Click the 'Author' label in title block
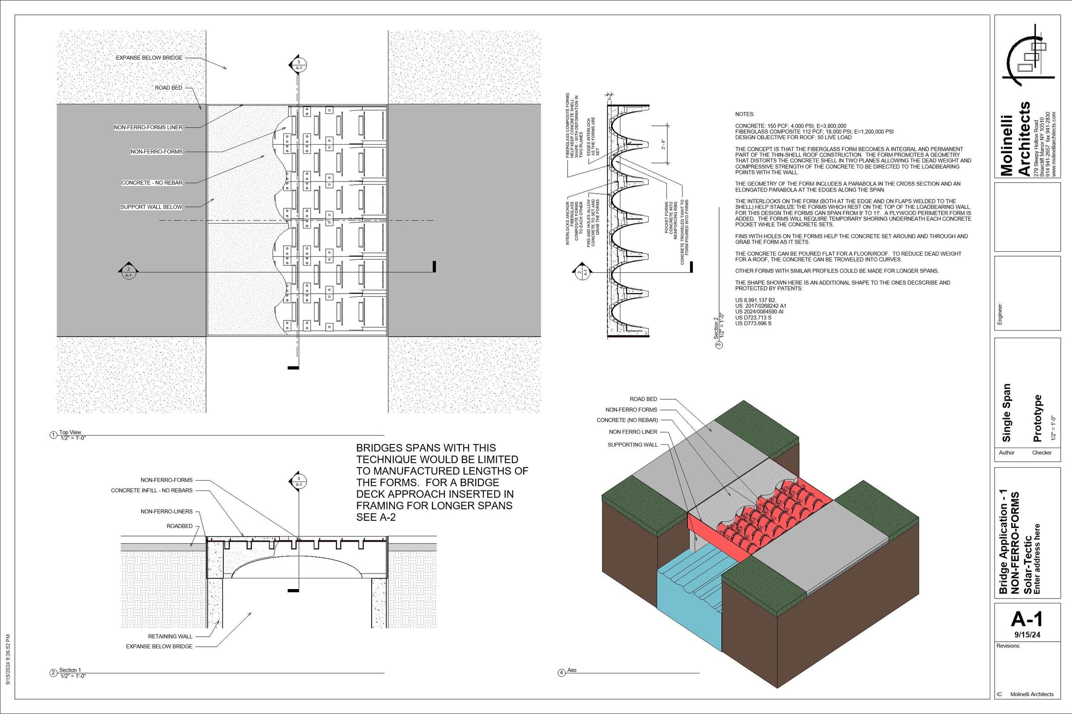This screenshot has height=714, width=1072. click(x=1007, y=452)
